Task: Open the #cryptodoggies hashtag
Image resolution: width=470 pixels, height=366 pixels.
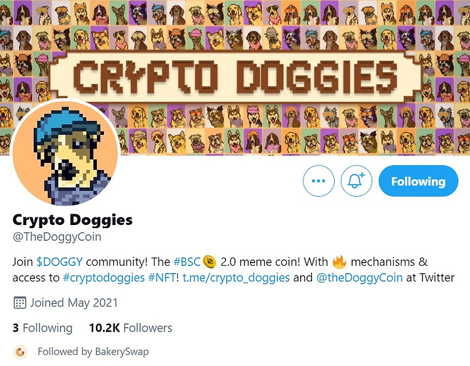Action: pyautogui.click(x=103, y=277)
